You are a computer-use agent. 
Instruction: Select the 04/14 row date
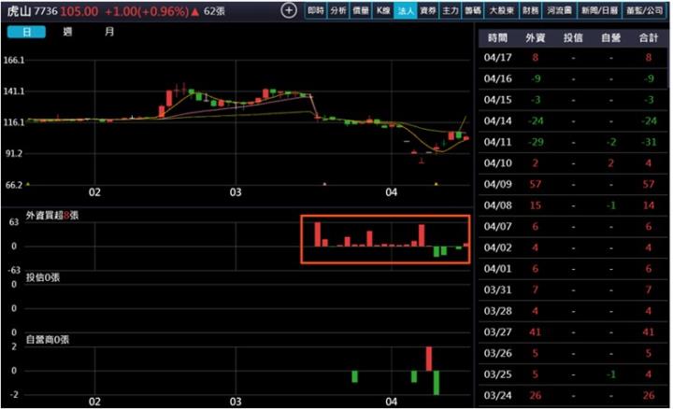point(498,120)
